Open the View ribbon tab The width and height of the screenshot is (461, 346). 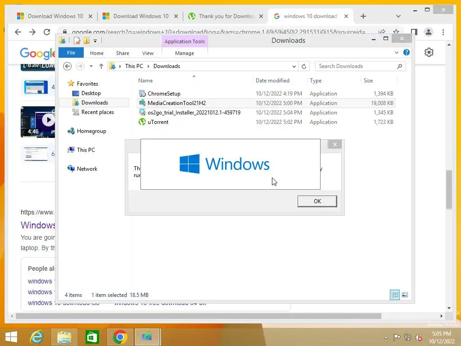(148, 53)
